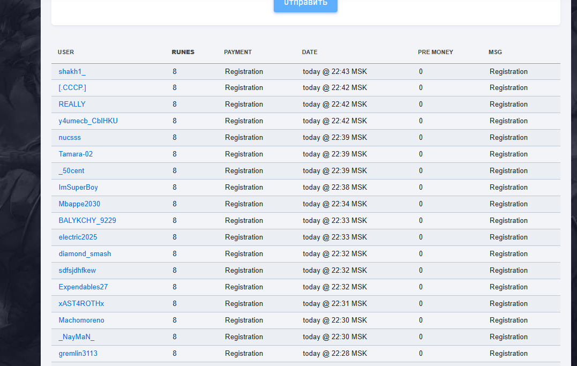
Task: Select Pre Money value in Machomoreno row
Action: [x=421, y=320]
